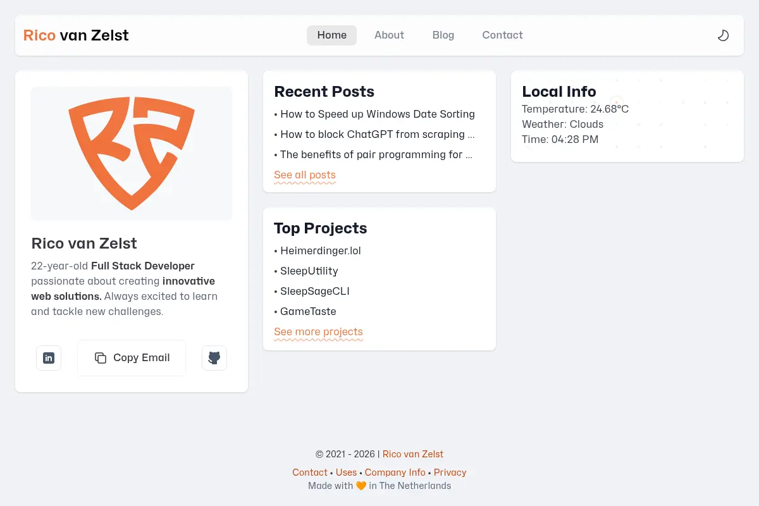The image size is (759, 506).
Task: Toggle dark mode with the moon icon
Action: (723, 35)
